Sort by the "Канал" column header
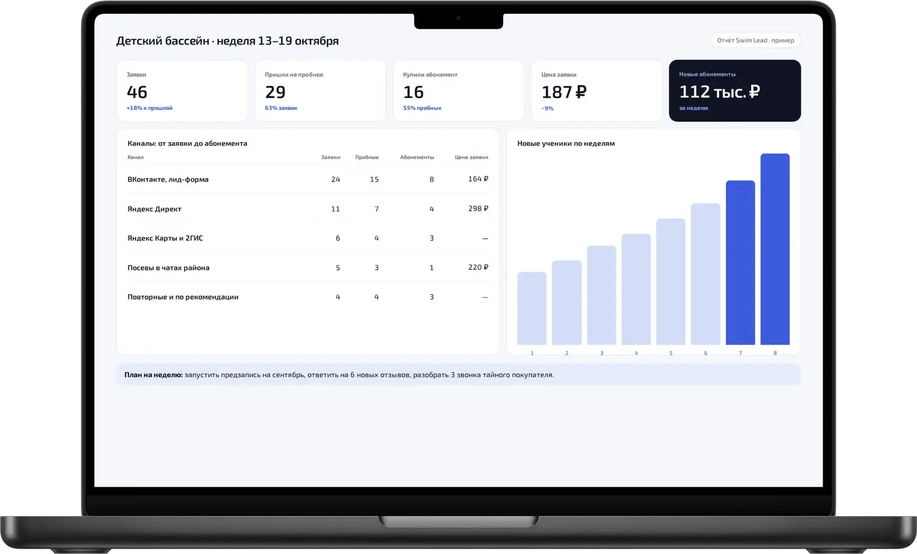Screen dimensions: 917x554 click(136, 157)
